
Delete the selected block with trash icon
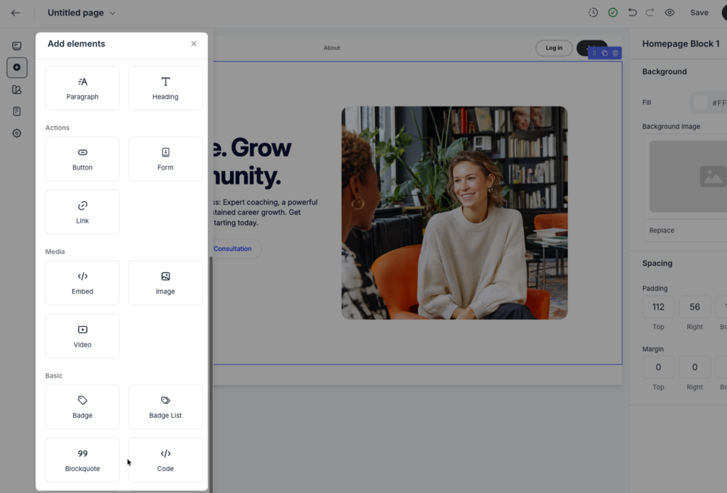coord(616,53)
